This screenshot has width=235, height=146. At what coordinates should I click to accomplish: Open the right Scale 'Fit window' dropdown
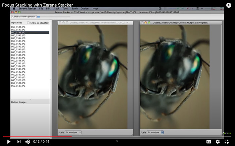coord(156,132)
